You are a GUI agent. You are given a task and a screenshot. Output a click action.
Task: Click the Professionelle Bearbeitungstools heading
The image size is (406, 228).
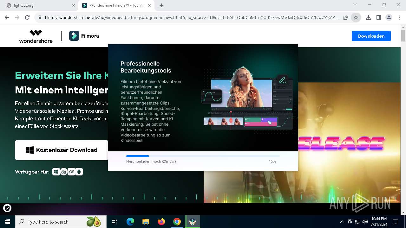coord(146,67)
